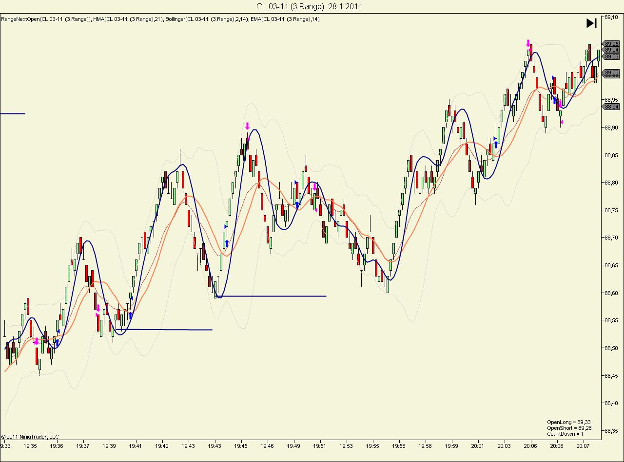Viewport: 624px width, 462px height.
Task: Click the 88,35 price axis label
Action: [611, 431]
